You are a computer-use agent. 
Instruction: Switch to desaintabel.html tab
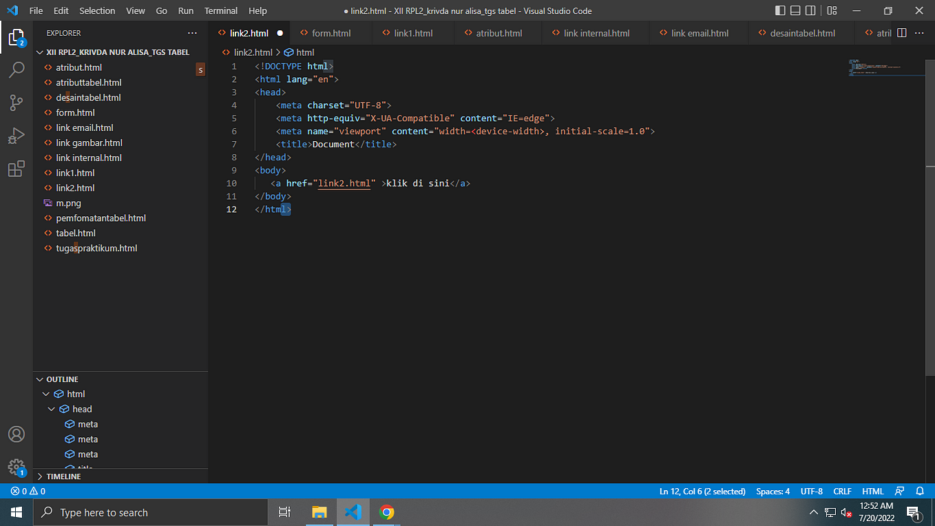click(x=801, y=33)
